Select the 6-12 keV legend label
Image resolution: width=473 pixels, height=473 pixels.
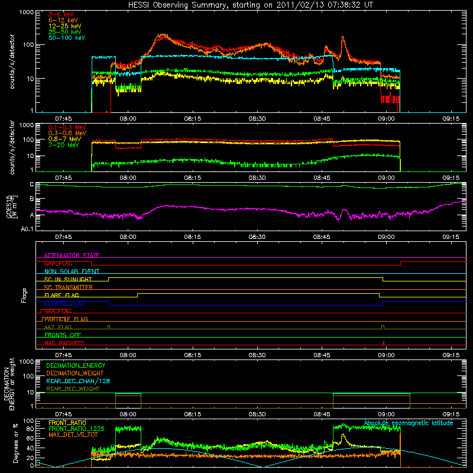[63, 20]
